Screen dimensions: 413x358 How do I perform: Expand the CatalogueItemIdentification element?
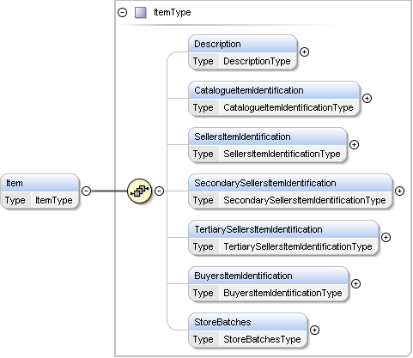(367, 98)
